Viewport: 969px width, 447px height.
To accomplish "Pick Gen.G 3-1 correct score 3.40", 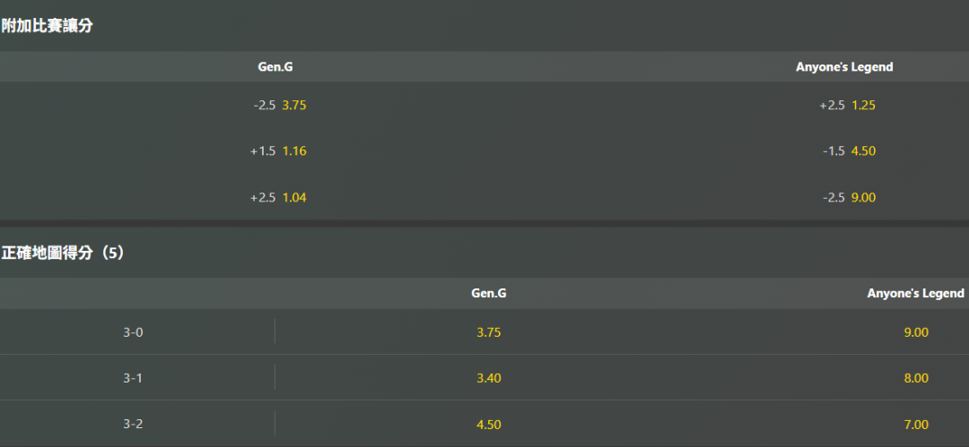I will [x=489, y=378].
